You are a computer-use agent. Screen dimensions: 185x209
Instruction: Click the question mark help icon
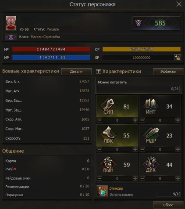99,72
